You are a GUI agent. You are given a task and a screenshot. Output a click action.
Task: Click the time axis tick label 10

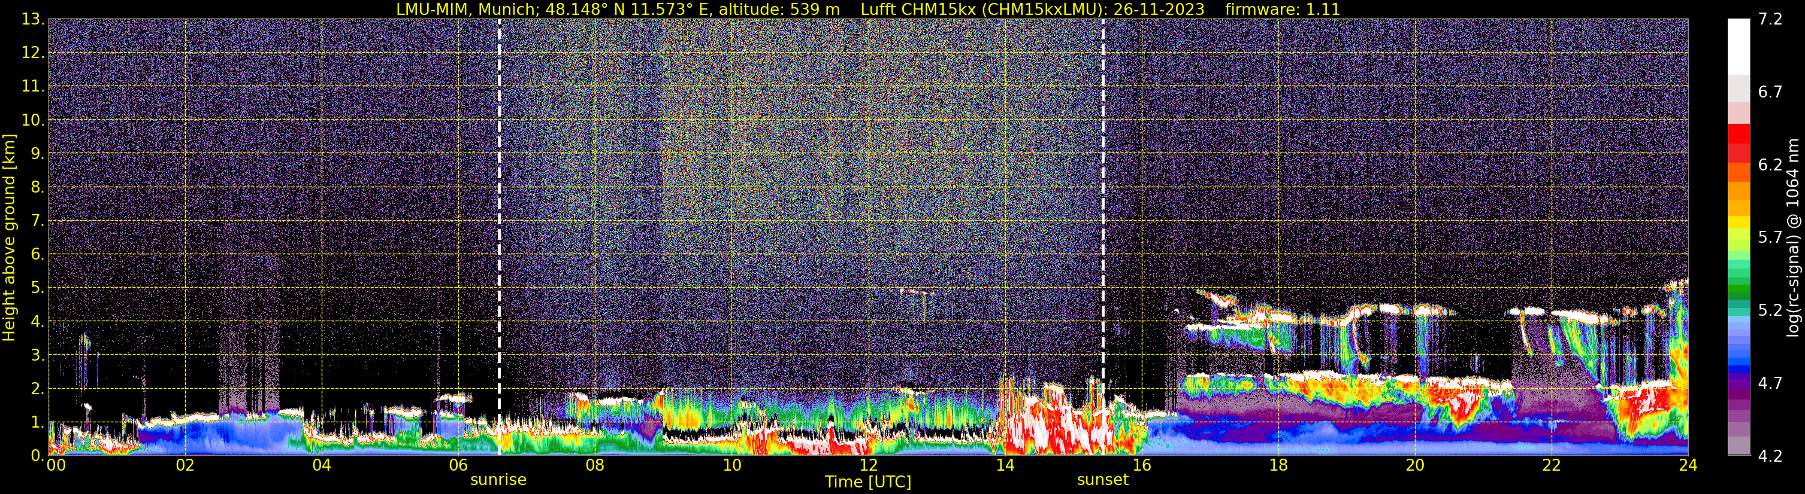point(731,465)
